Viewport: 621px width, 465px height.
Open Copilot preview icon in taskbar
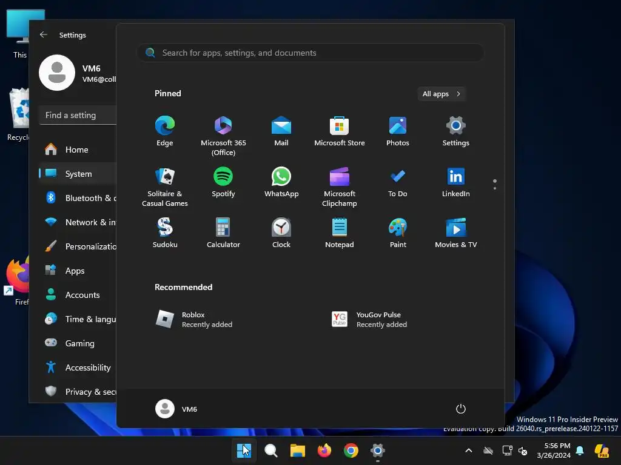pos(602,450)
